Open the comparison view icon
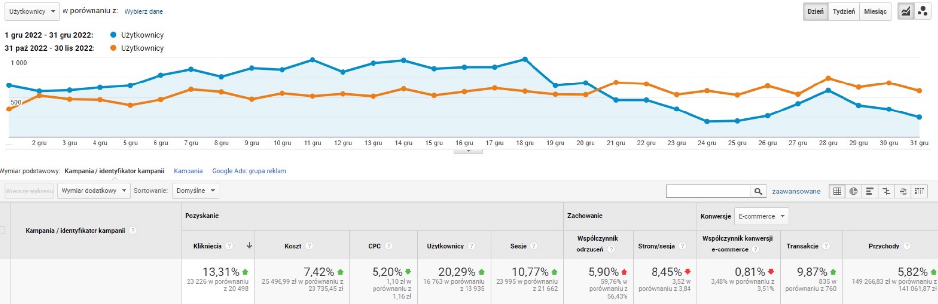The height and width of the screenshot is (304, 938). point(886,192)
